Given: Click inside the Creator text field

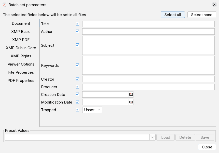Looking at the screenshot, I should (x=148, y=79).
